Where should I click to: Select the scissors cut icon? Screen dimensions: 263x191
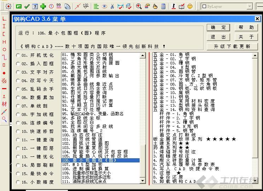[112, 6]
